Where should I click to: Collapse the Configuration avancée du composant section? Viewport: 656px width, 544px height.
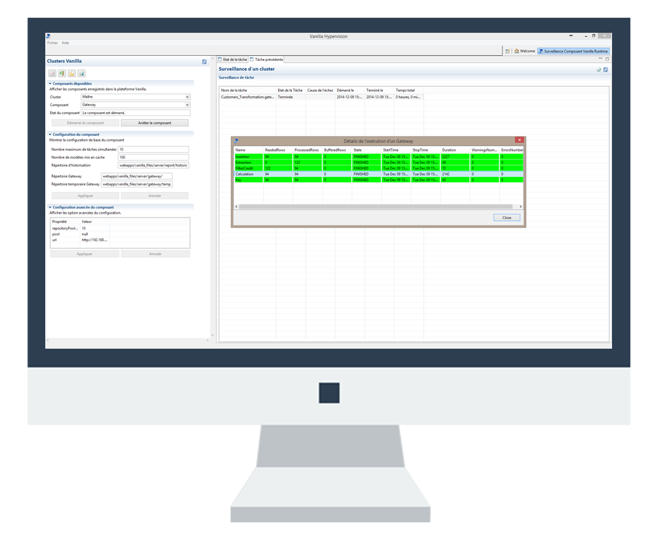[50, 207]
